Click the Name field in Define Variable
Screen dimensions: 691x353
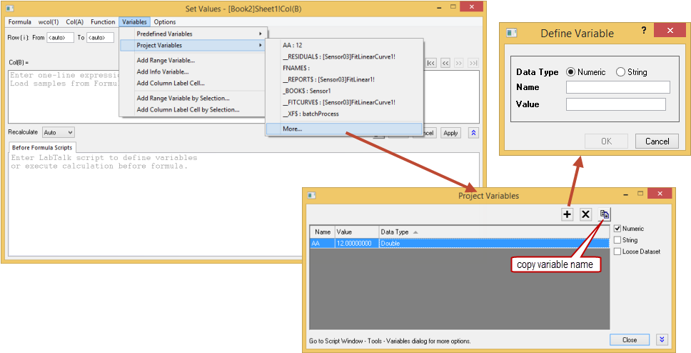tap(618, 87)
